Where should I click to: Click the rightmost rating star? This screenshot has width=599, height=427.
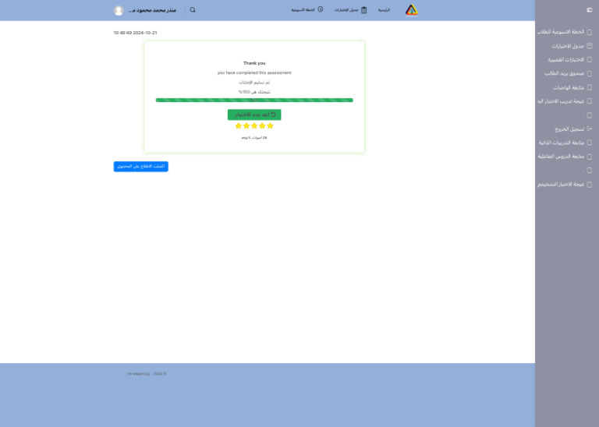pyautogui.click(x=270, y=126)
